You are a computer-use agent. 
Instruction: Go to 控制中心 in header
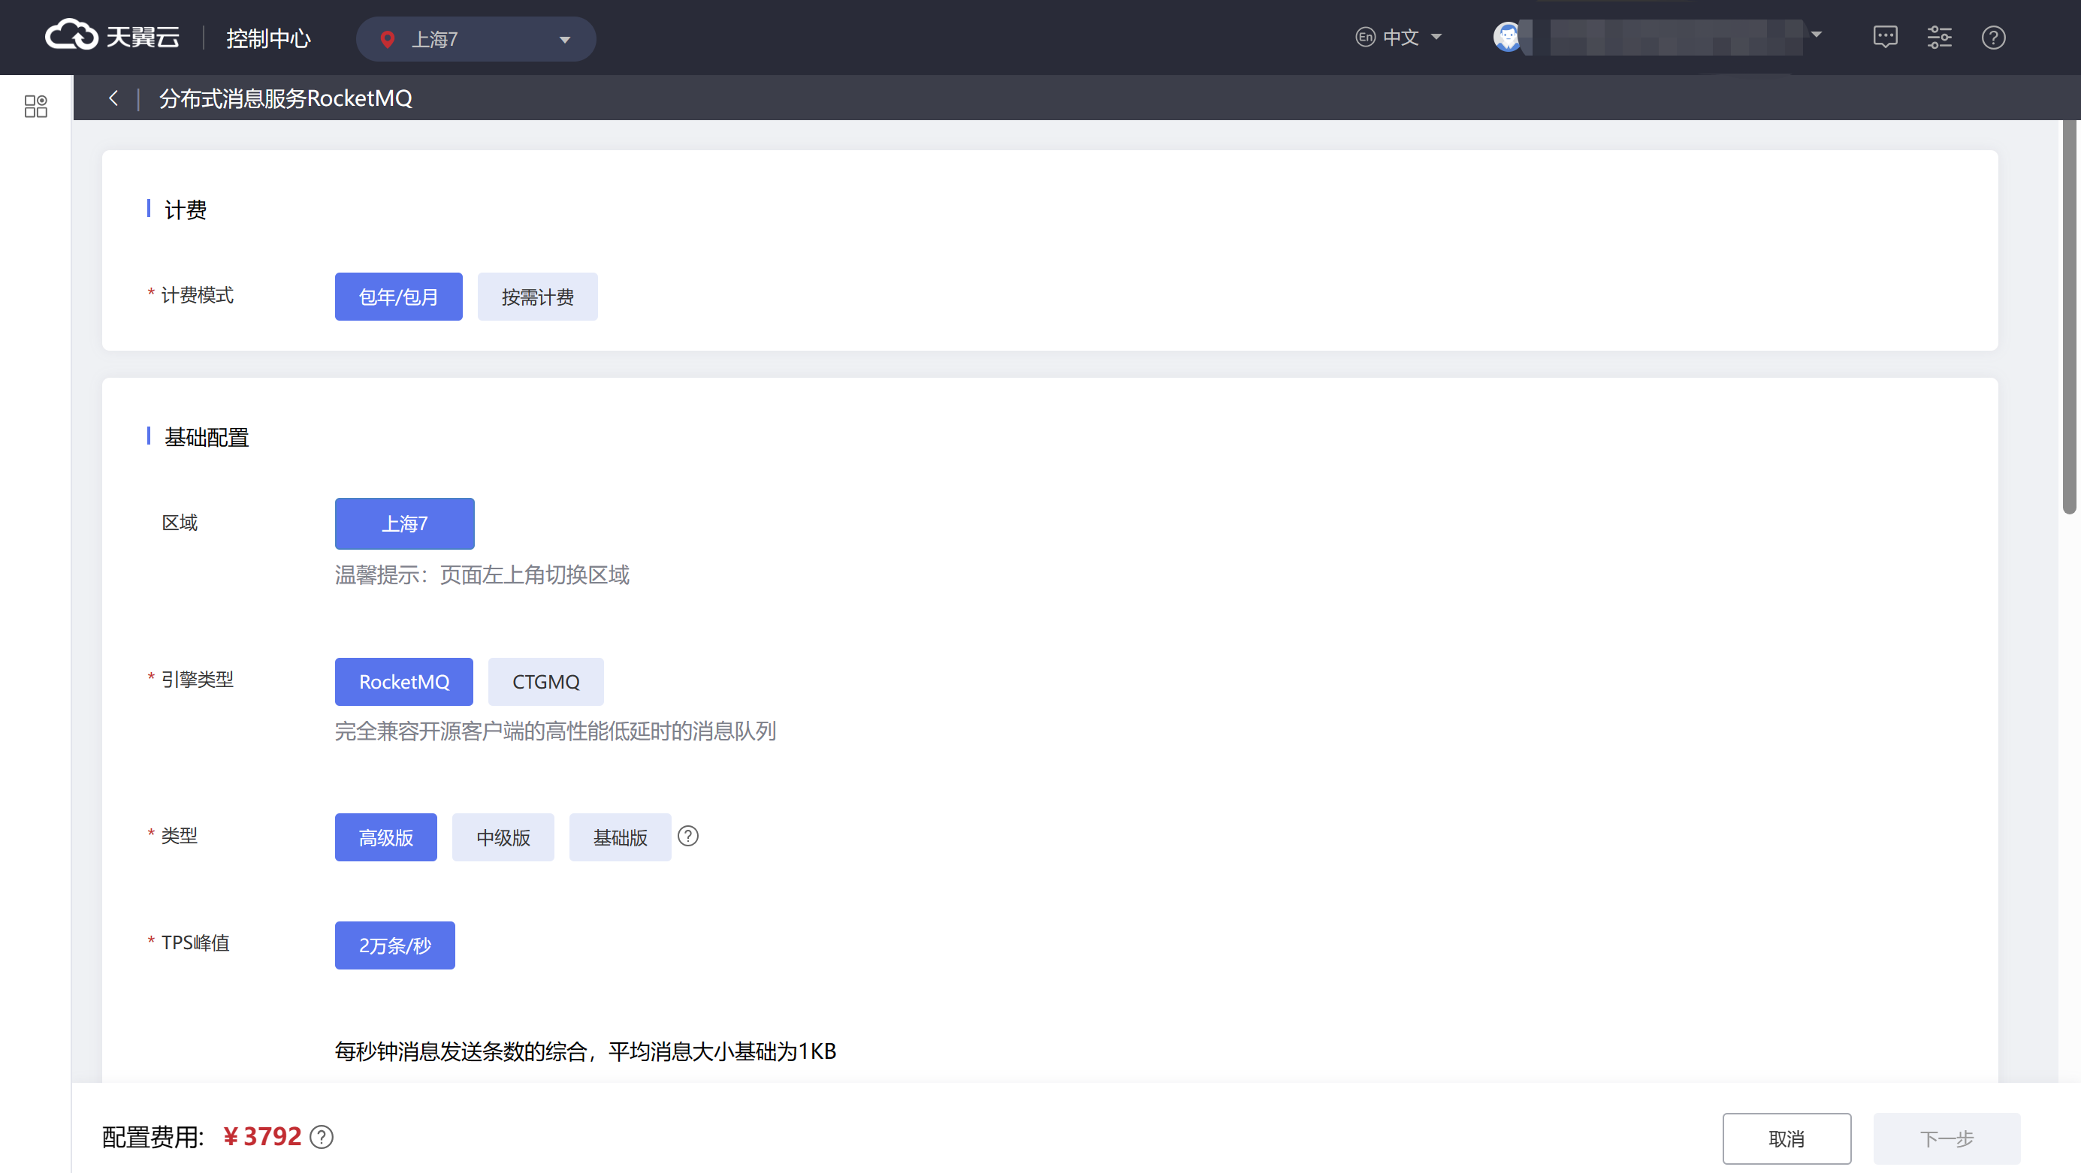[x=268, y=38]
